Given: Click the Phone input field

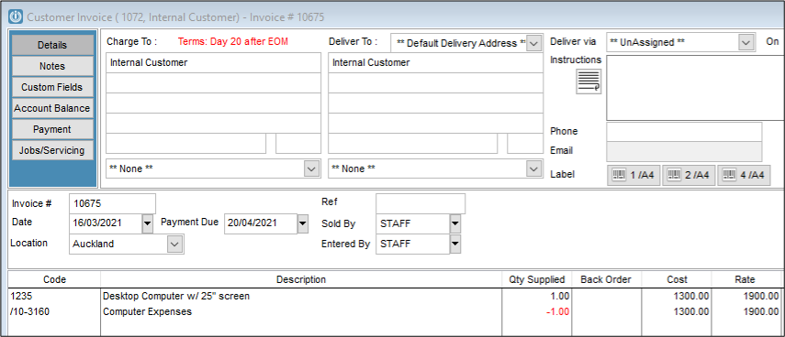Looking at the screenshot, I should (684, 132).
